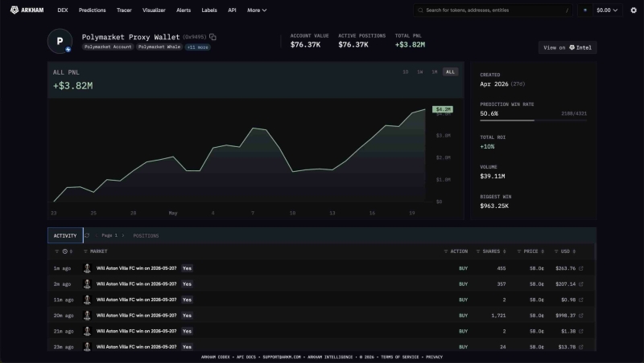Click the $39.11M volume value
644x363 pixels.
(x=493, y=176)
